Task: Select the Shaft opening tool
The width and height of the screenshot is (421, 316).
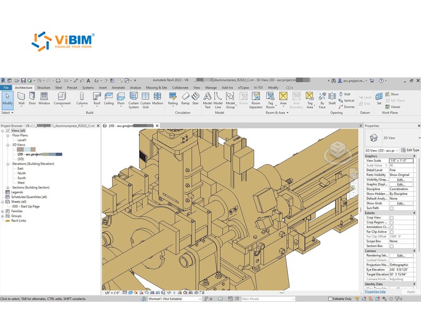Action: (332, 98)
